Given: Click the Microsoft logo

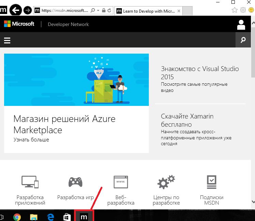Looking at the screenshot, I should point(19,24).
